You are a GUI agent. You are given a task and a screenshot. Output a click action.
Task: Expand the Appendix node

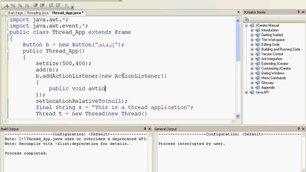click(252, 87)
